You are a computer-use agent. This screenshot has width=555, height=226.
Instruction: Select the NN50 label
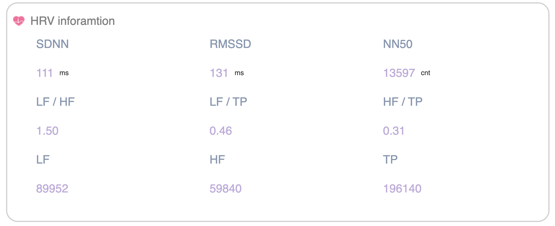[x=397, y=44]
